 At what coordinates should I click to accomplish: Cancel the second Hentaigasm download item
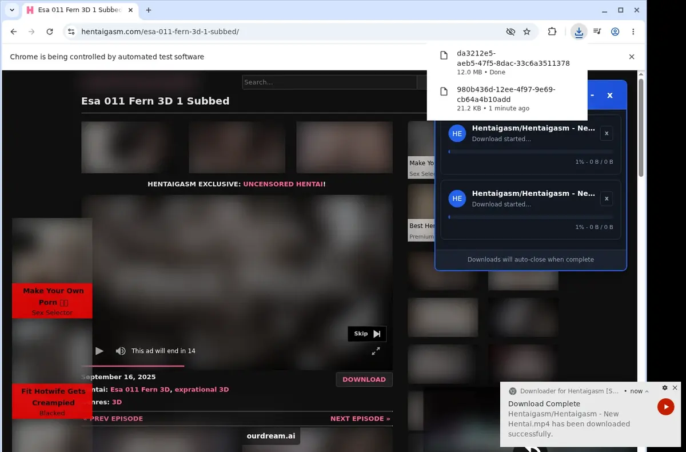[x=607, y=199]
